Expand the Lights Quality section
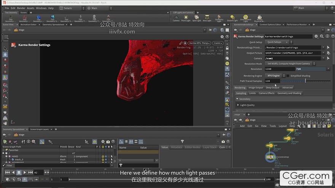 (x=247, y=105)
